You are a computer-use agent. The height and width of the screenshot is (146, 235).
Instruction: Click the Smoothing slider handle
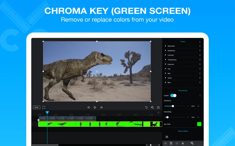point(167,117)
